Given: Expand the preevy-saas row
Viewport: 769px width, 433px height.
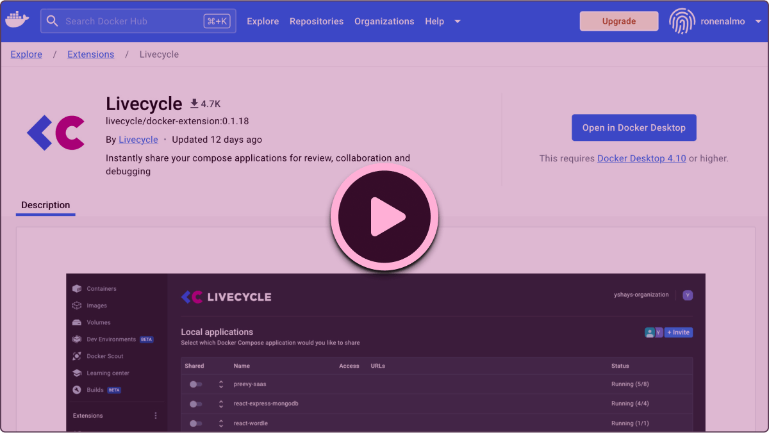Looking at the screenshot, I should point(221,384).
